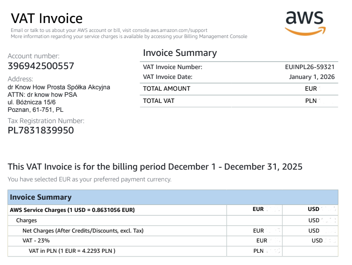Click the invoice date January 1, 2026
Viewport: 352px width, 265px height.
(x=312, y=77)
